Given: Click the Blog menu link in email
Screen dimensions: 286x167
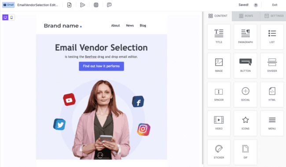Looking at the screenshot, I should pyautogui.click(x=143, y=26).
